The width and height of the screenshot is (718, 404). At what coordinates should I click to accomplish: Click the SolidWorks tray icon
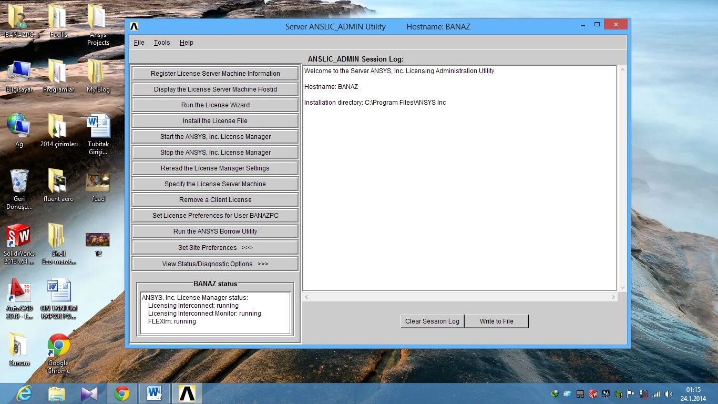(593, 393)
